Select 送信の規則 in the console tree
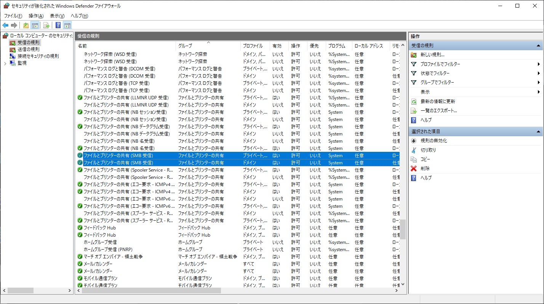The image size is (544, 304). (28, 49)
